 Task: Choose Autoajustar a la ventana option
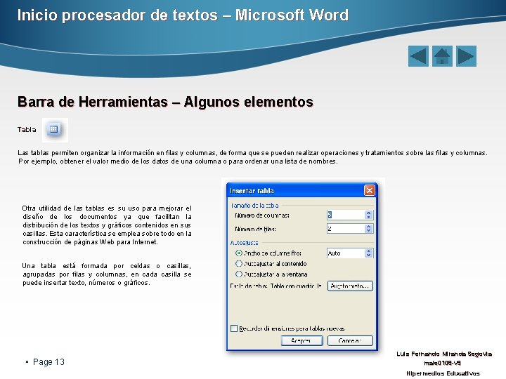click(239, 274)
